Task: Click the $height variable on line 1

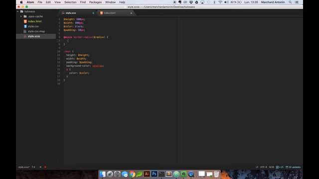Action: click(69, 19)
